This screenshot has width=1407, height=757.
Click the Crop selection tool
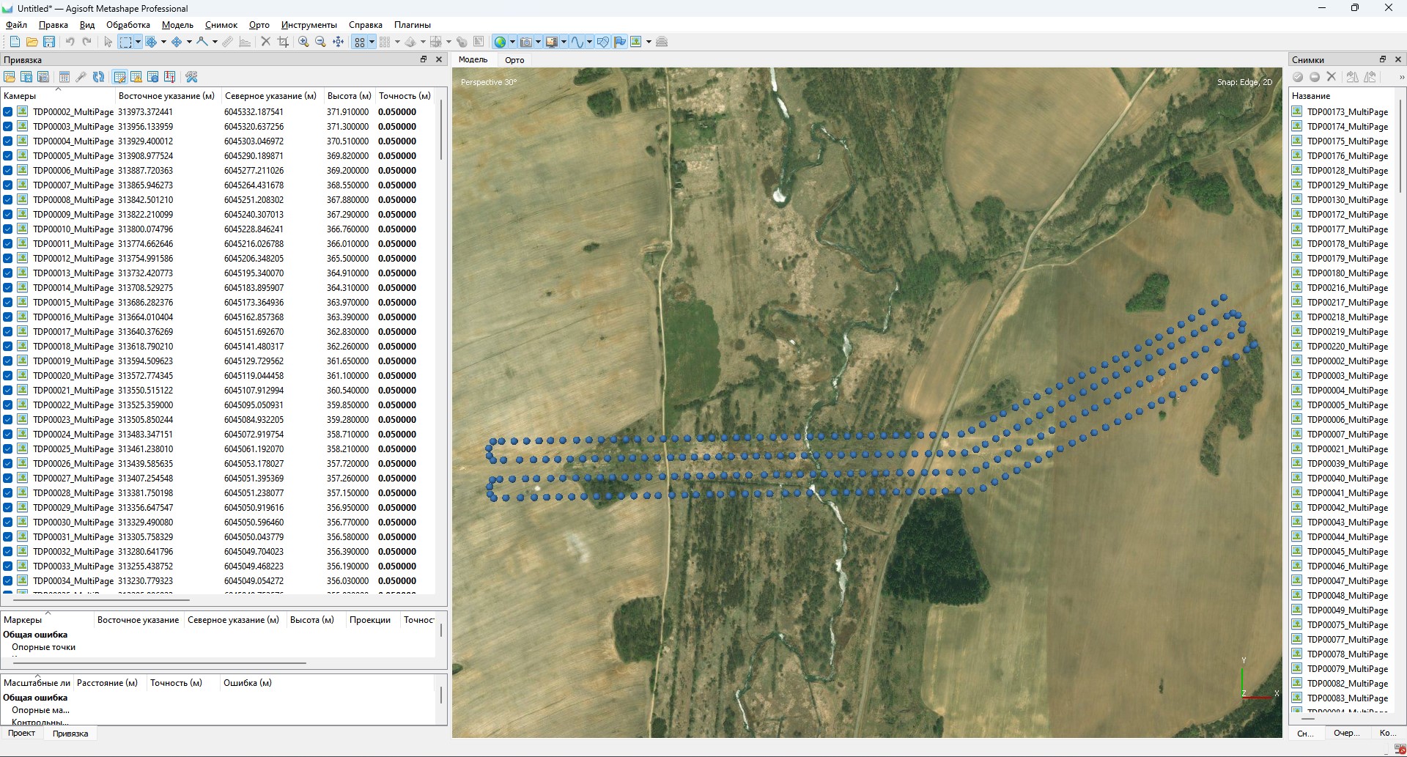[x=284, y=42]
